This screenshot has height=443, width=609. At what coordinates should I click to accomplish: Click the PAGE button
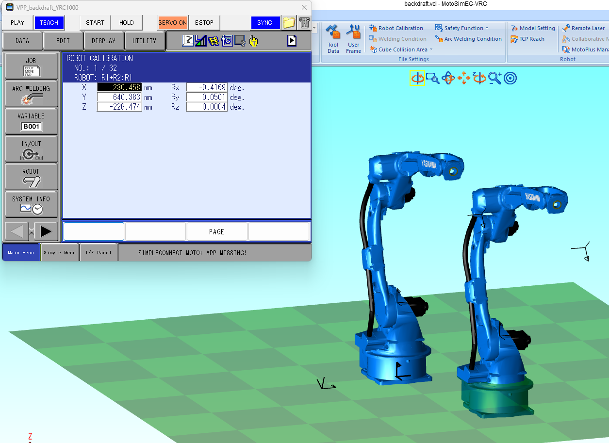pos(217,232)
